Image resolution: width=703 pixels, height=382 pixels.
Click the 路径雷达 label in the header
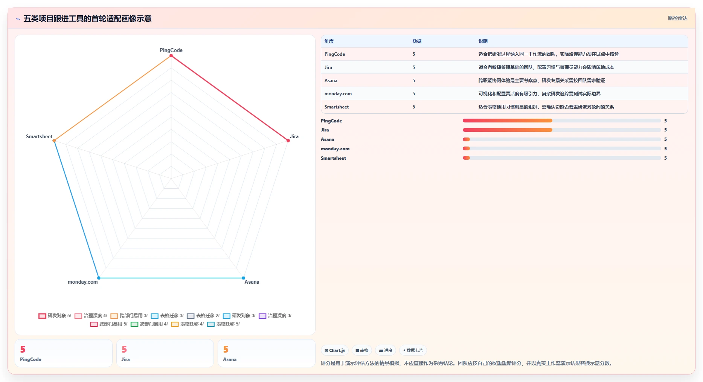pos(677,18)
